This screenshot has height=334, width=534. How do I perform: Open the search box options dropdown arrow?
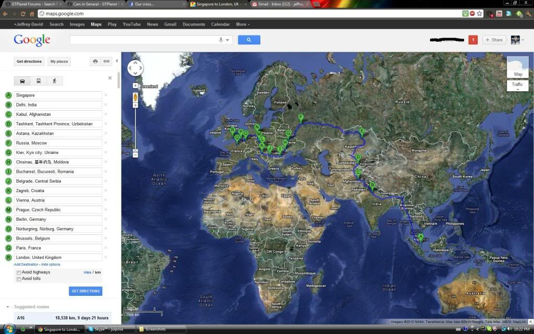click(x=228, y=40)
